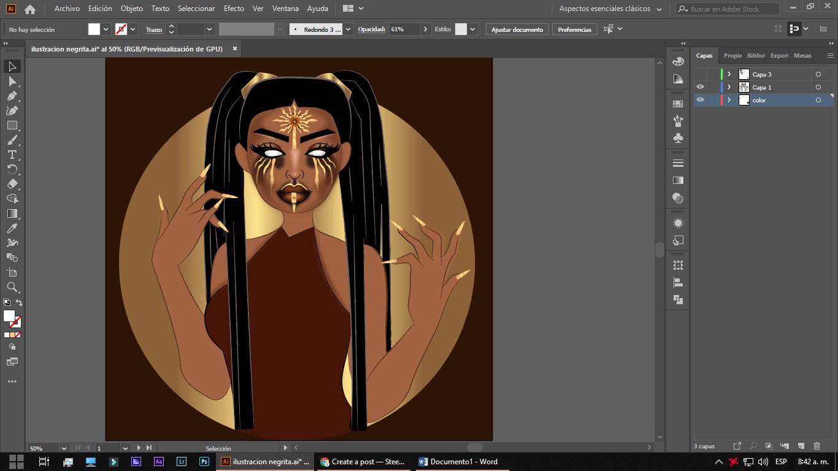Toggle visibility of the color layer
The image size is (838, 471).
pos(700,100)
